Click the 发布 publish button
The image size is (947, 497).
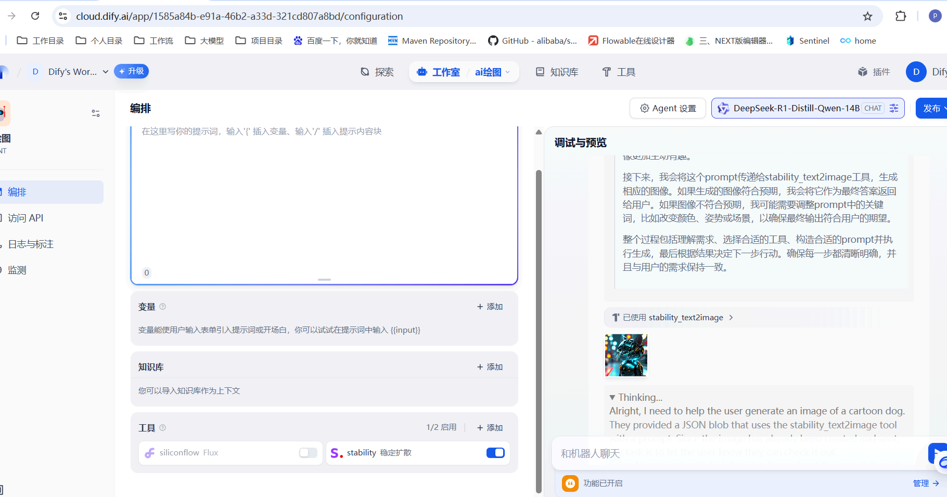(x=931, y=108)
